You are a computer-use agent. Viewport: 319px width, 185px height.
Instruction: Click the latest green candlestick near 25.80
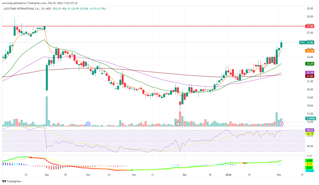pyautogui.click(x=281, y=45)
